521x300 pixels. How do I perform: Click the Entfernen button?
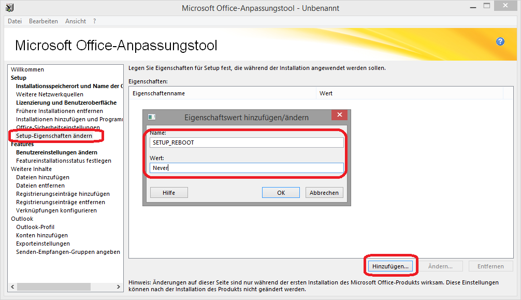491,266
